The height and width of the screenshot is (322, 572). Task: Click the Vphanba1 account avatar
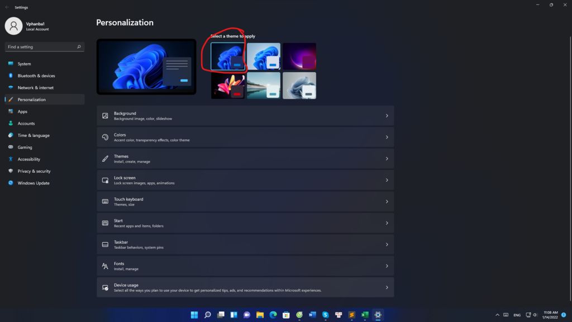[x=13, y=26]
